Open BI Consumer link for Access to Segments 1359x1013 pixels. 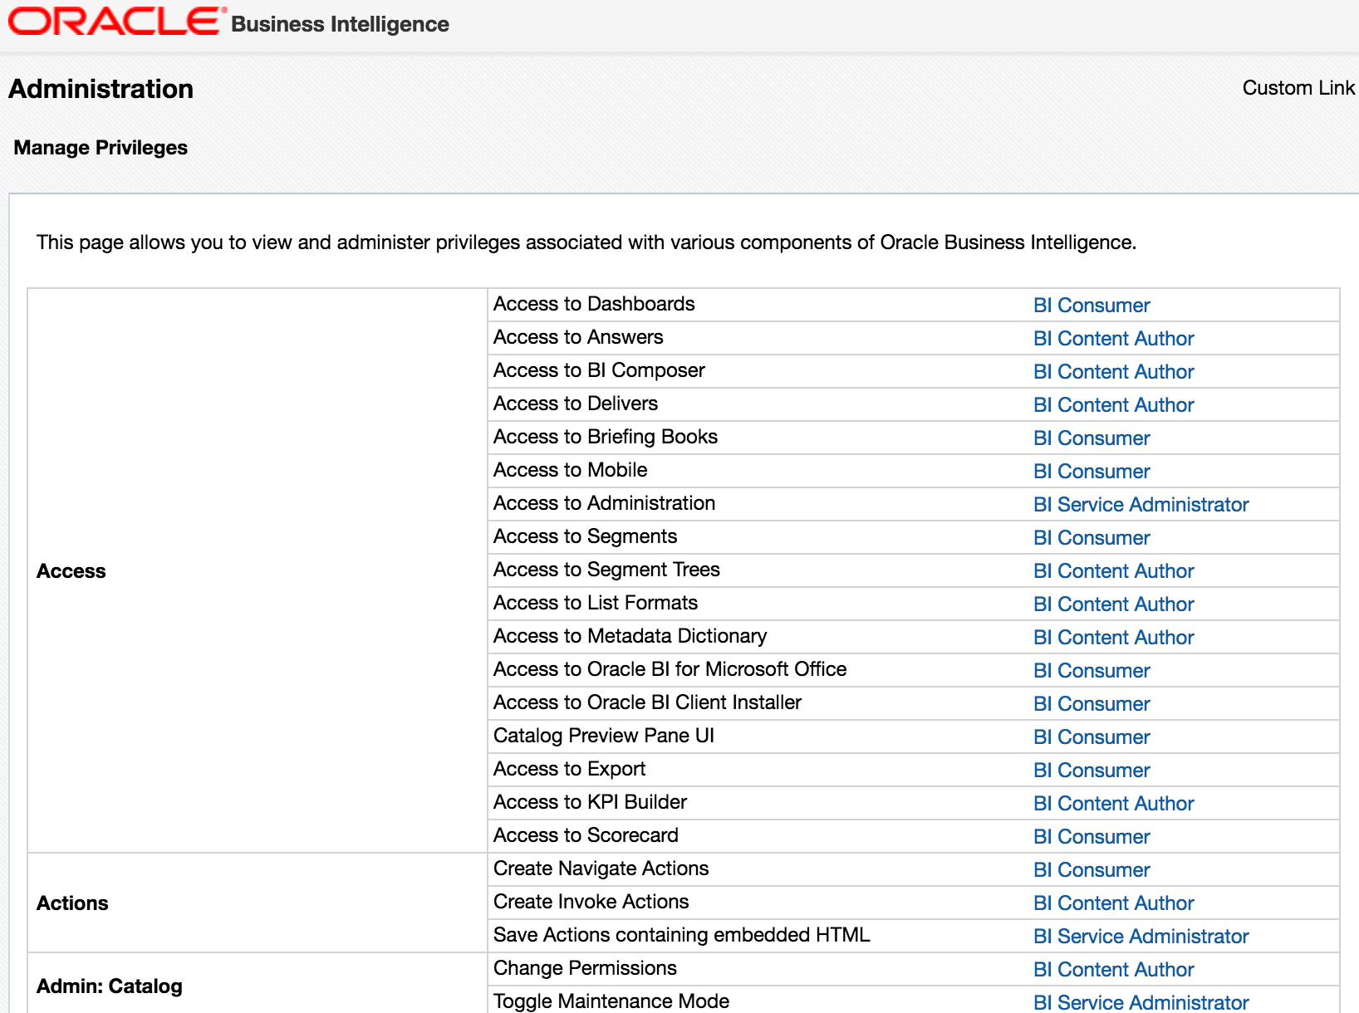click(x=1092, y=537)
